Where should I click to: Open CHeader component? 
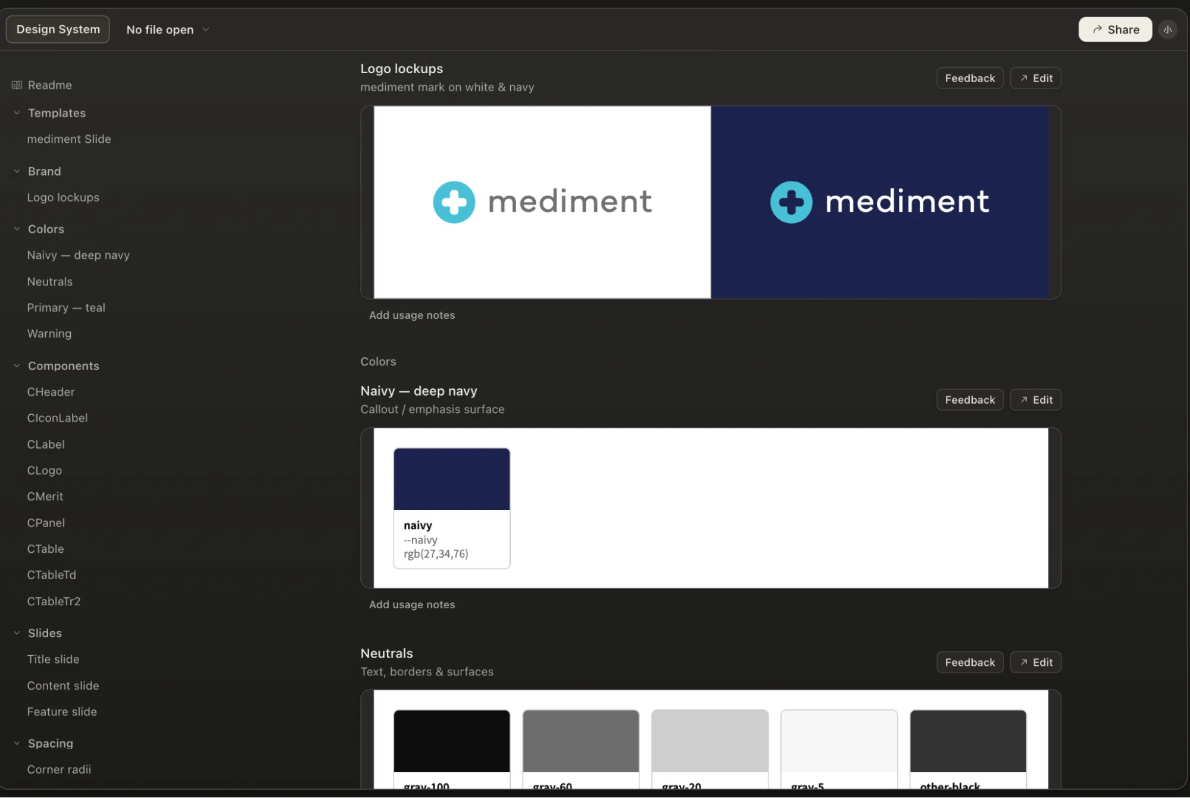coord(51,392)
